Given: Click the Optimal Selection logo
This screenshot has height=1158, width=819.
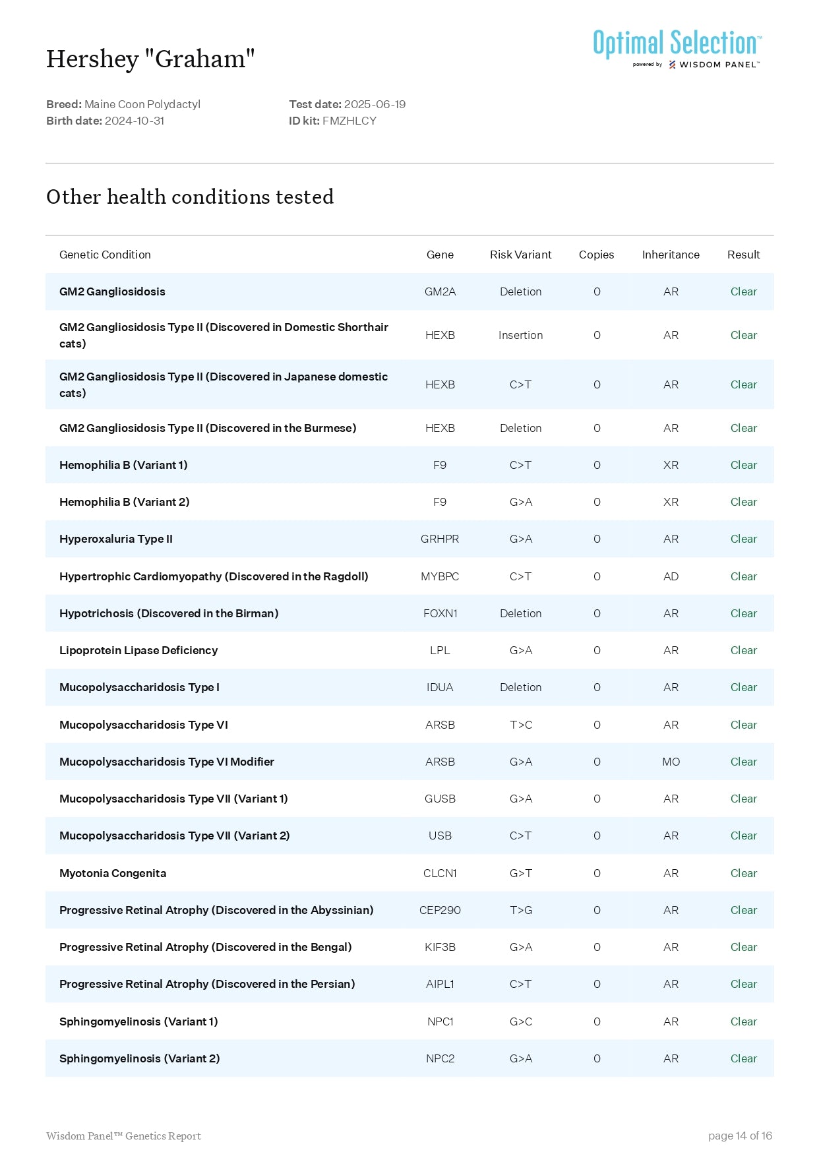Looking at the screenshot, I should 677,44.
